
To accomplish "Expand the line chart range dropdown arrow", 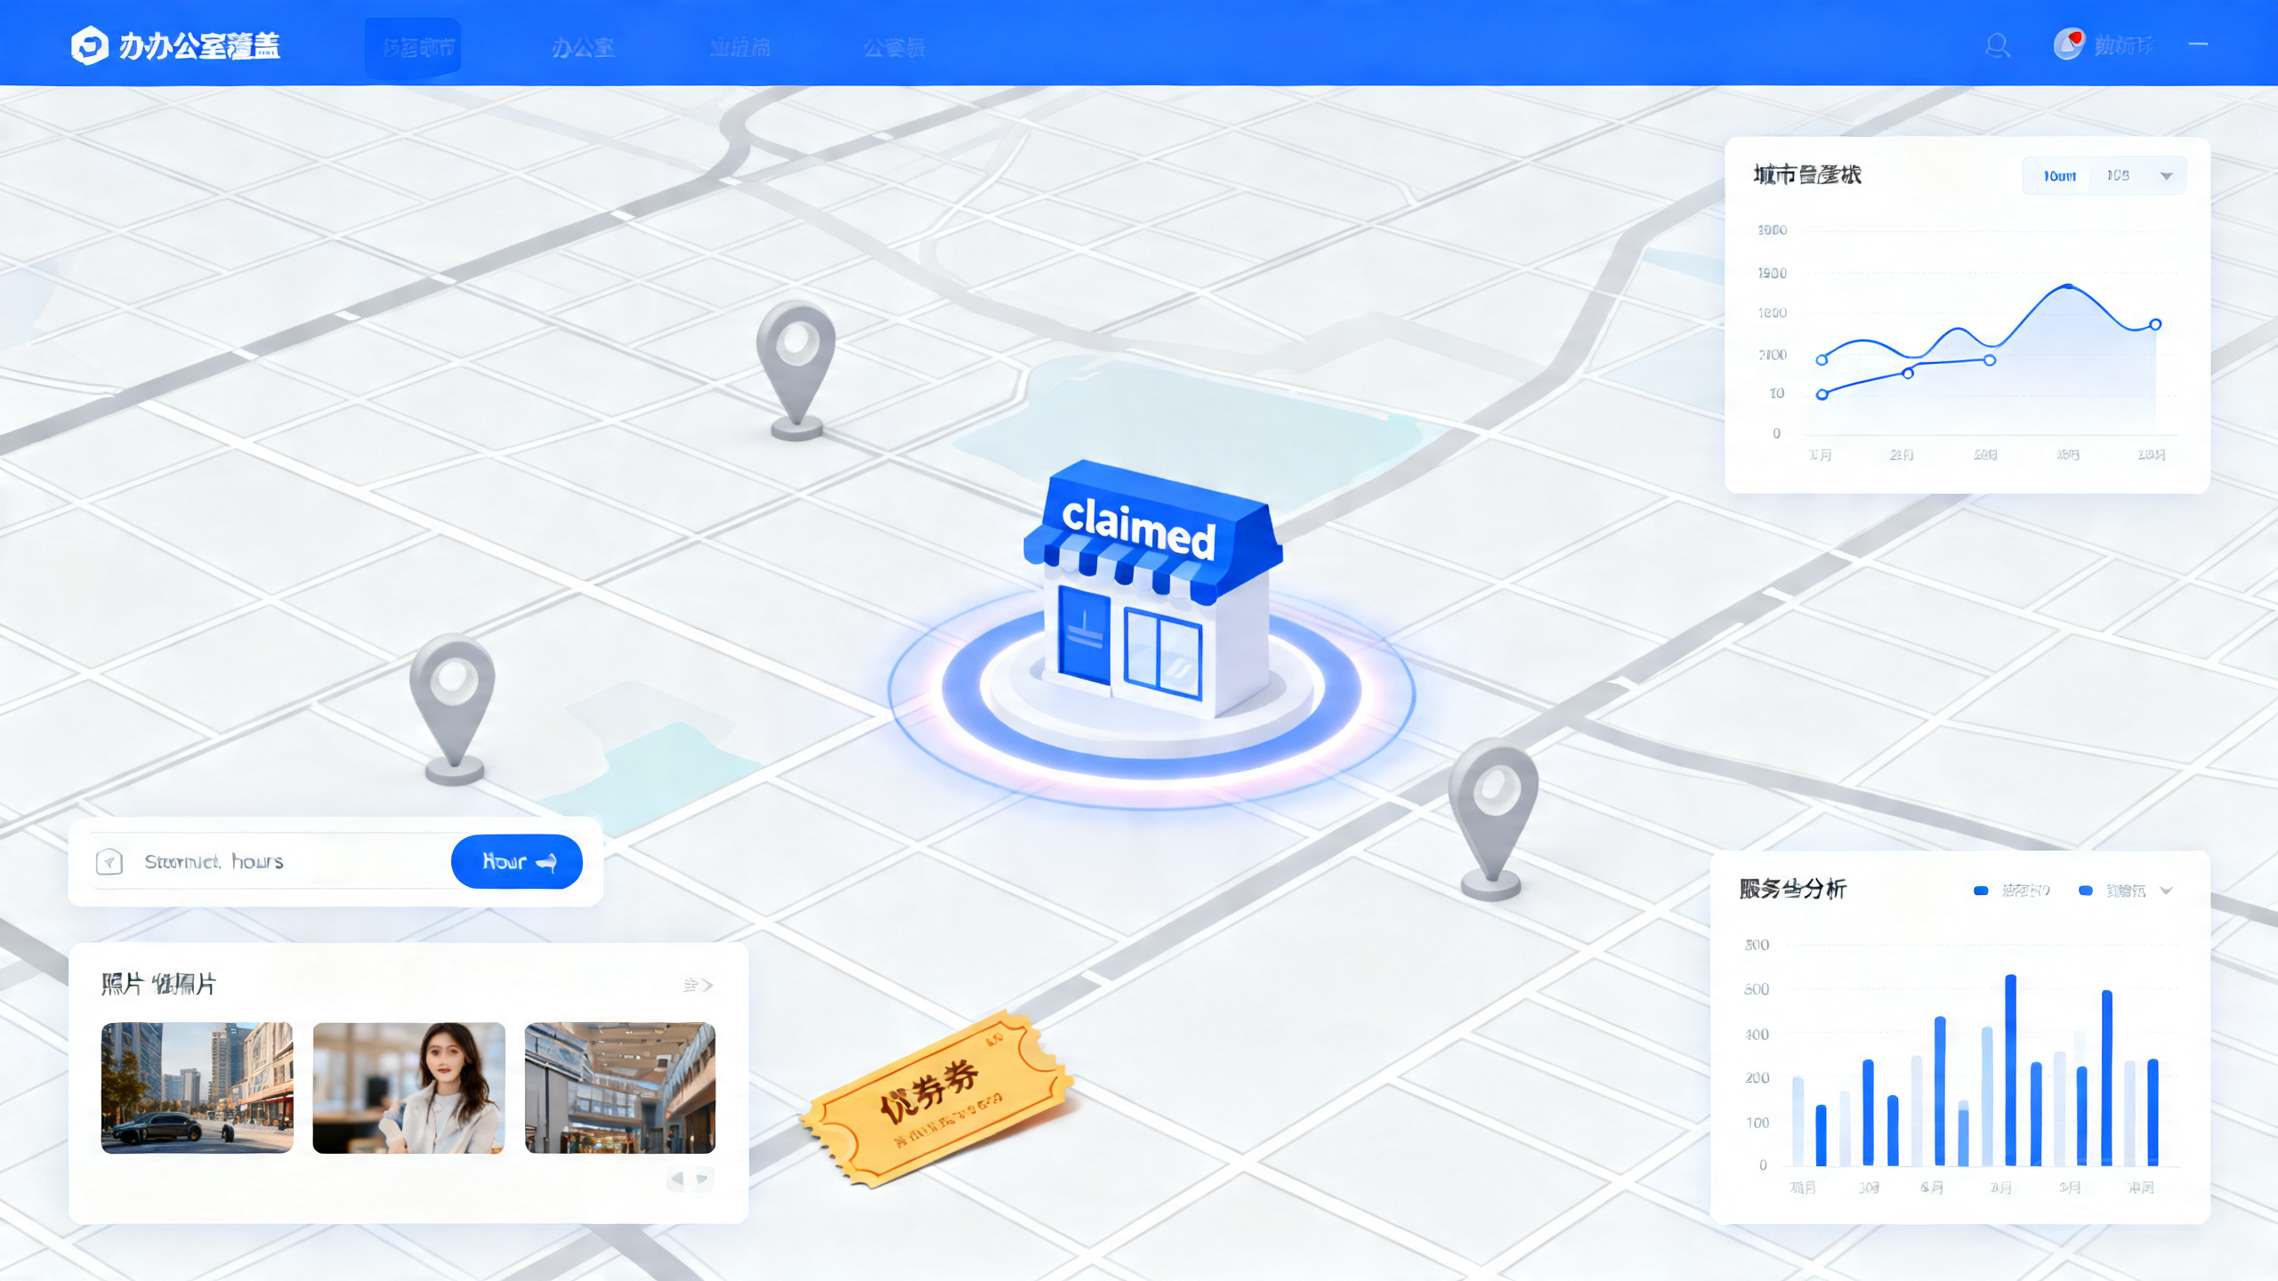I will tap(2167, 176).
